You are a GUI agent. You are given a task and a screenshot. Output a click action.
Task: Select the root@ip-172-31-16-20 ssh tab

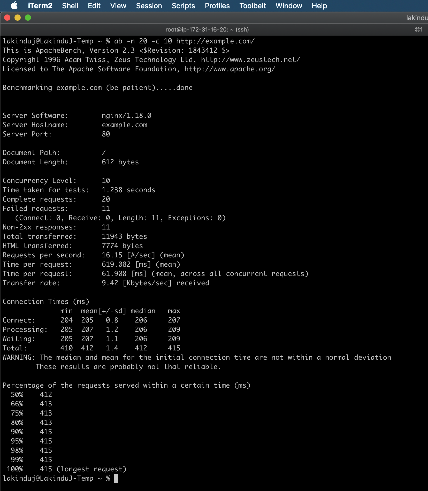click(x=207, y=29)
